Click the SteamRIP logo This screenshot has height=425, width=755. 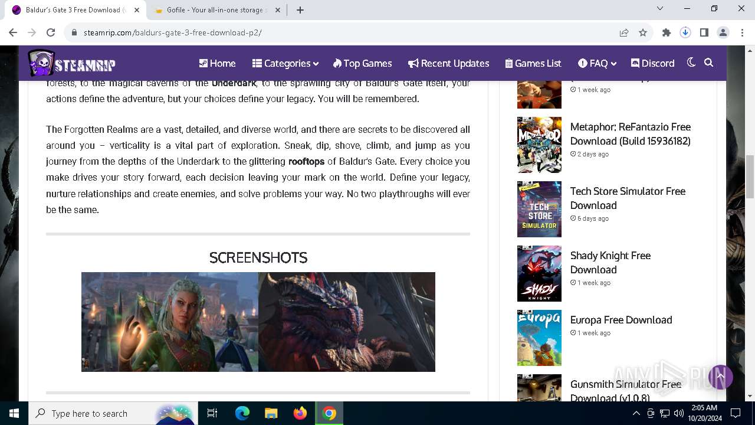71,63
